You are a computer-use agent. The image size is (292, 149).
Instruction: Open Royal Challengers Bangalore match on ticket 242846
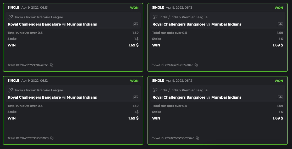click(x=179, y=24)
